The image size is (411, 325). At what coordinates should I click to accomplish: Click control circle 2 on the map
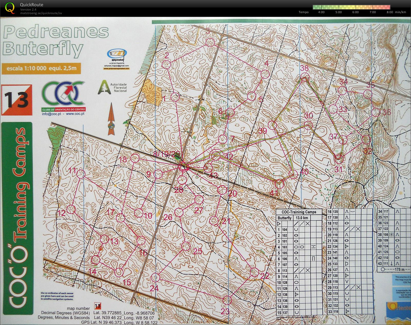(166, 64)
